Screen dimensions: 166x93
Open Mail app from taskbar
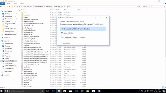point(71,91)
